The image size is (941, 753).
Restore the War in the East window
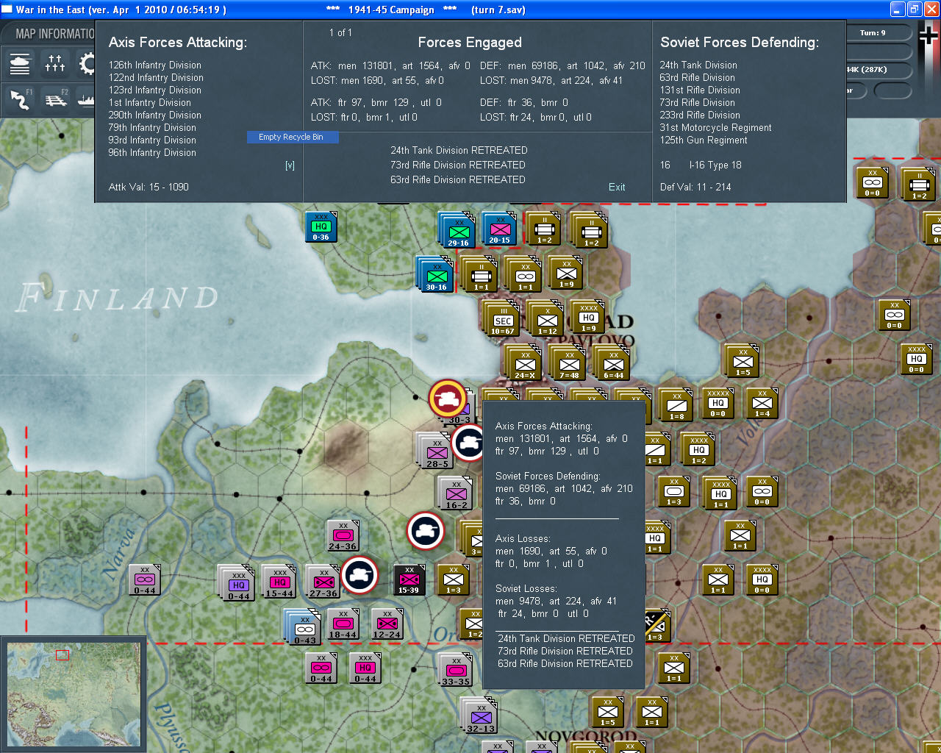tap(915, 10)
